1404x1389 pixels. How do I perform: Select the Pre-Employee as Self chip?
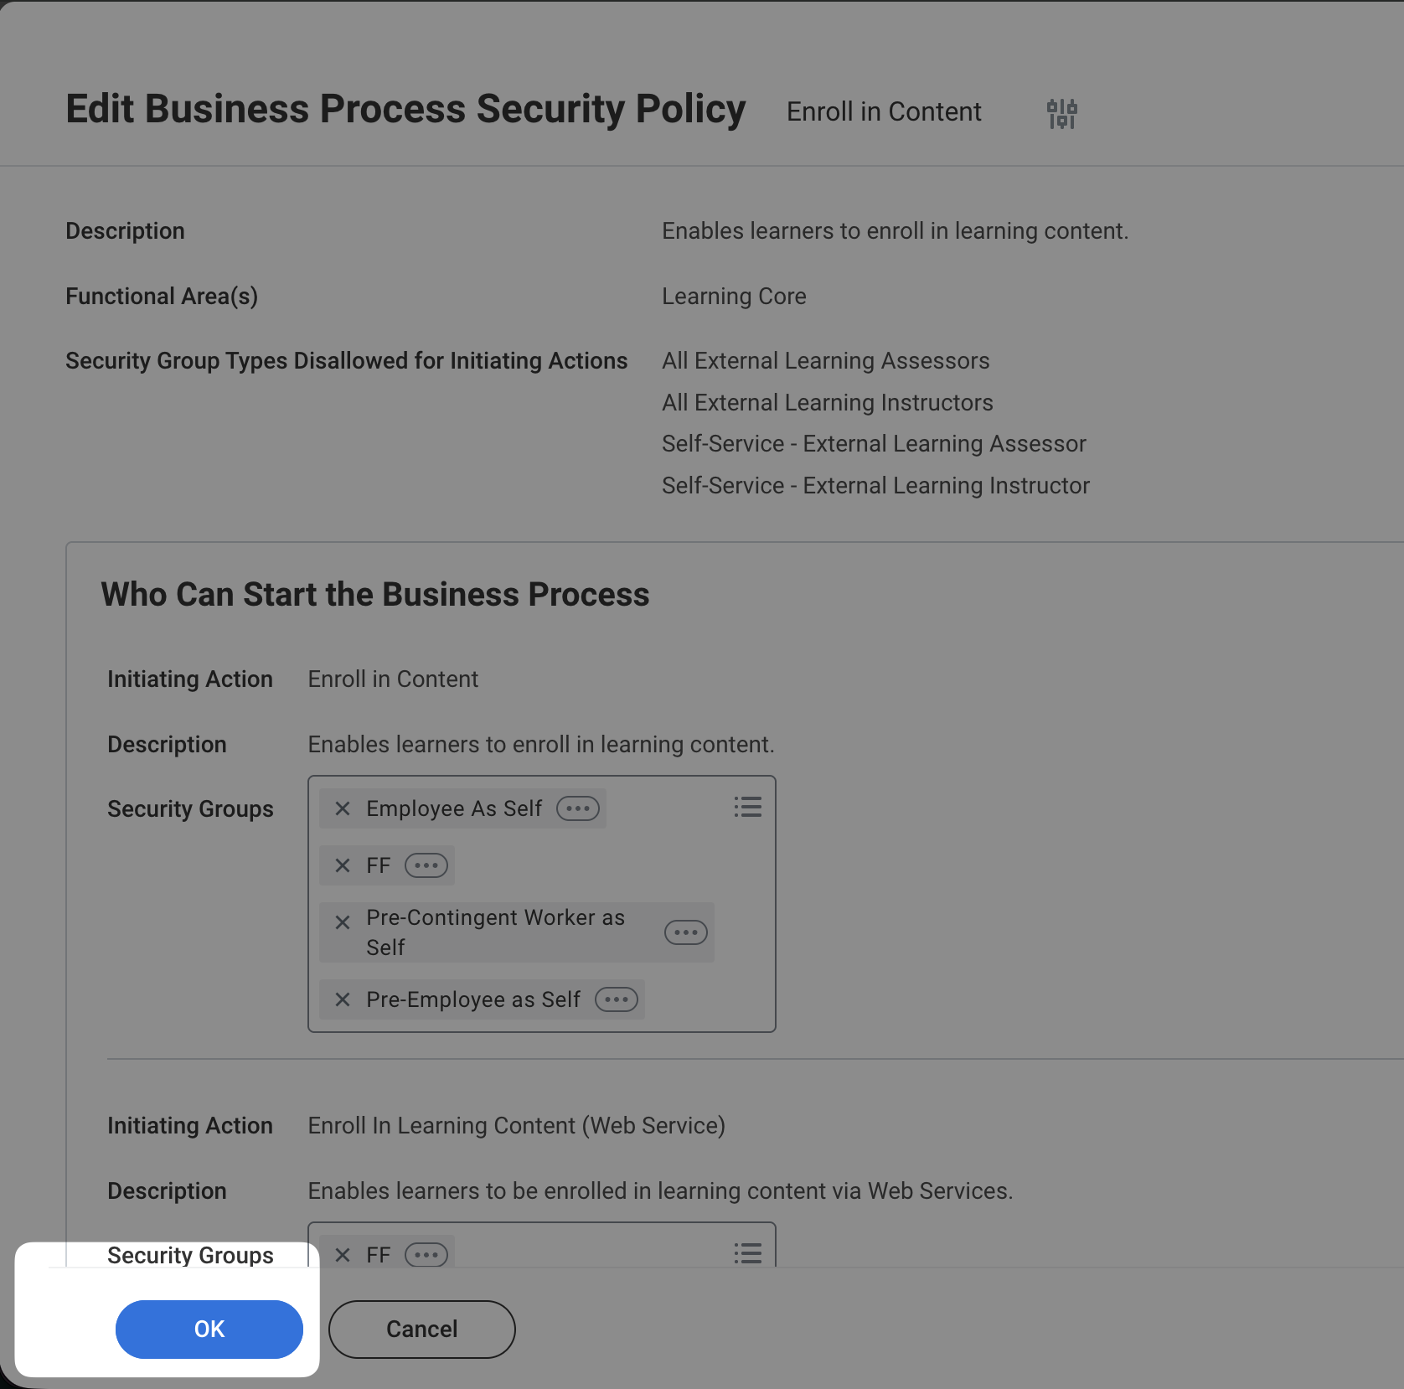tap(473, 999)
